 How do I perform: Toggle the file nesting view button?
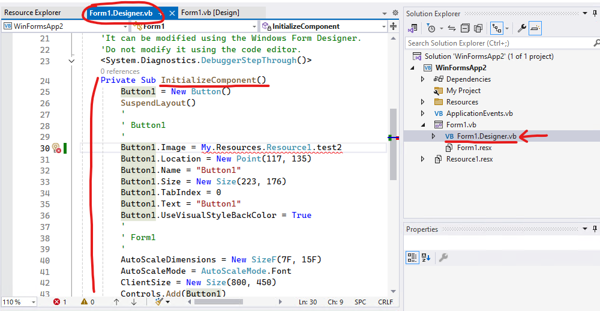pyautogui.click(x=497, y=28)
